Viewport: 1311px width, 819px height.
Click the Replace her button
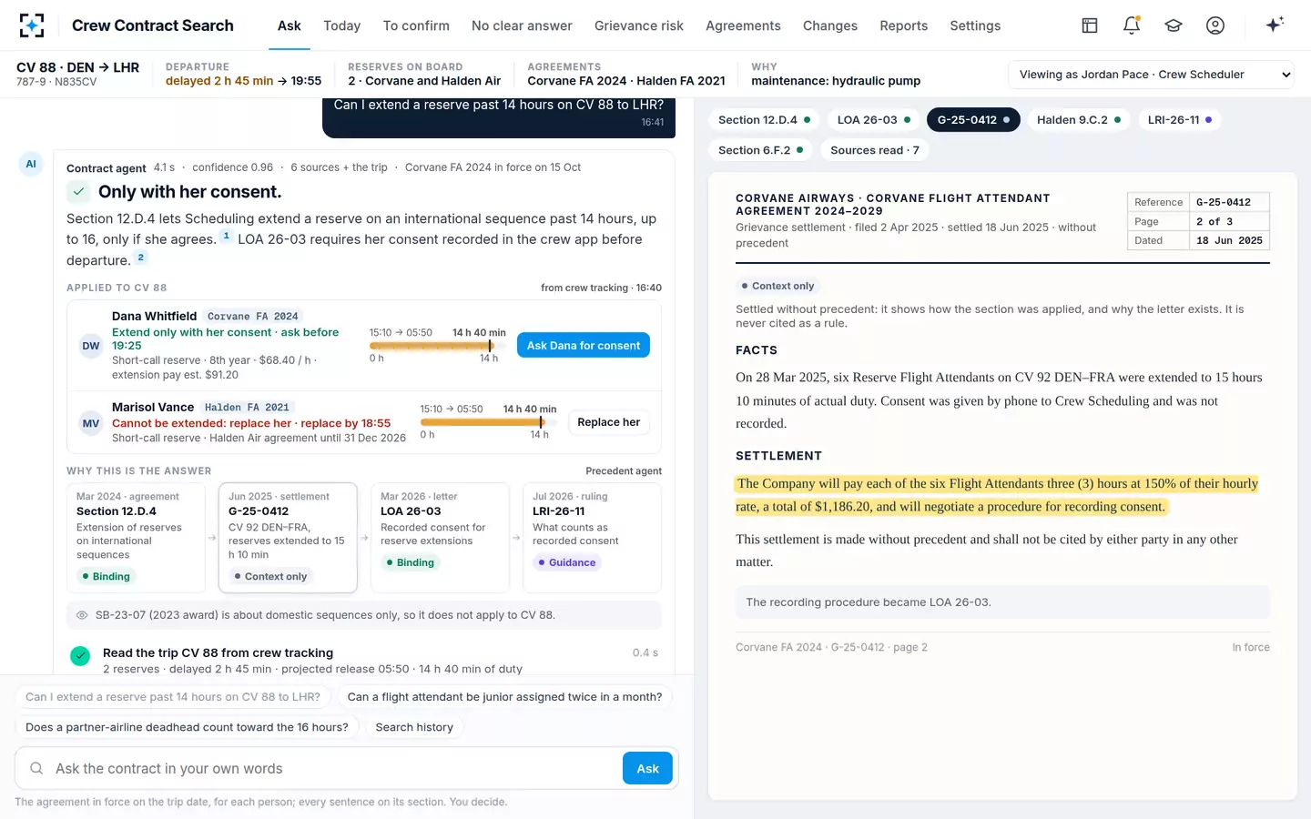coord(608,422)
